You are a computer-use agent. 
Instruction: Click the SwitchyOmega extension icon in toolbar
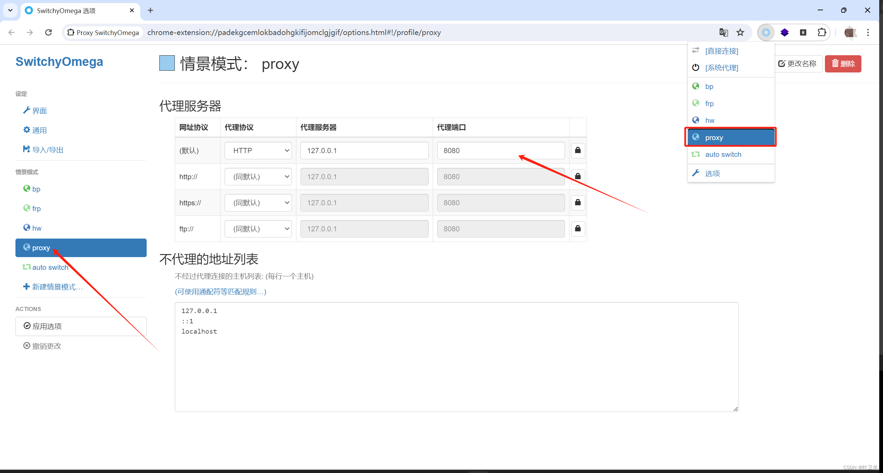[766, 33]
